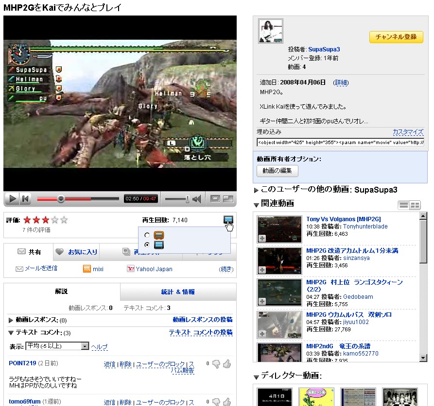Add Tony Vs Volganos thumbnail to queue plus icon

[x=262, y=238]
